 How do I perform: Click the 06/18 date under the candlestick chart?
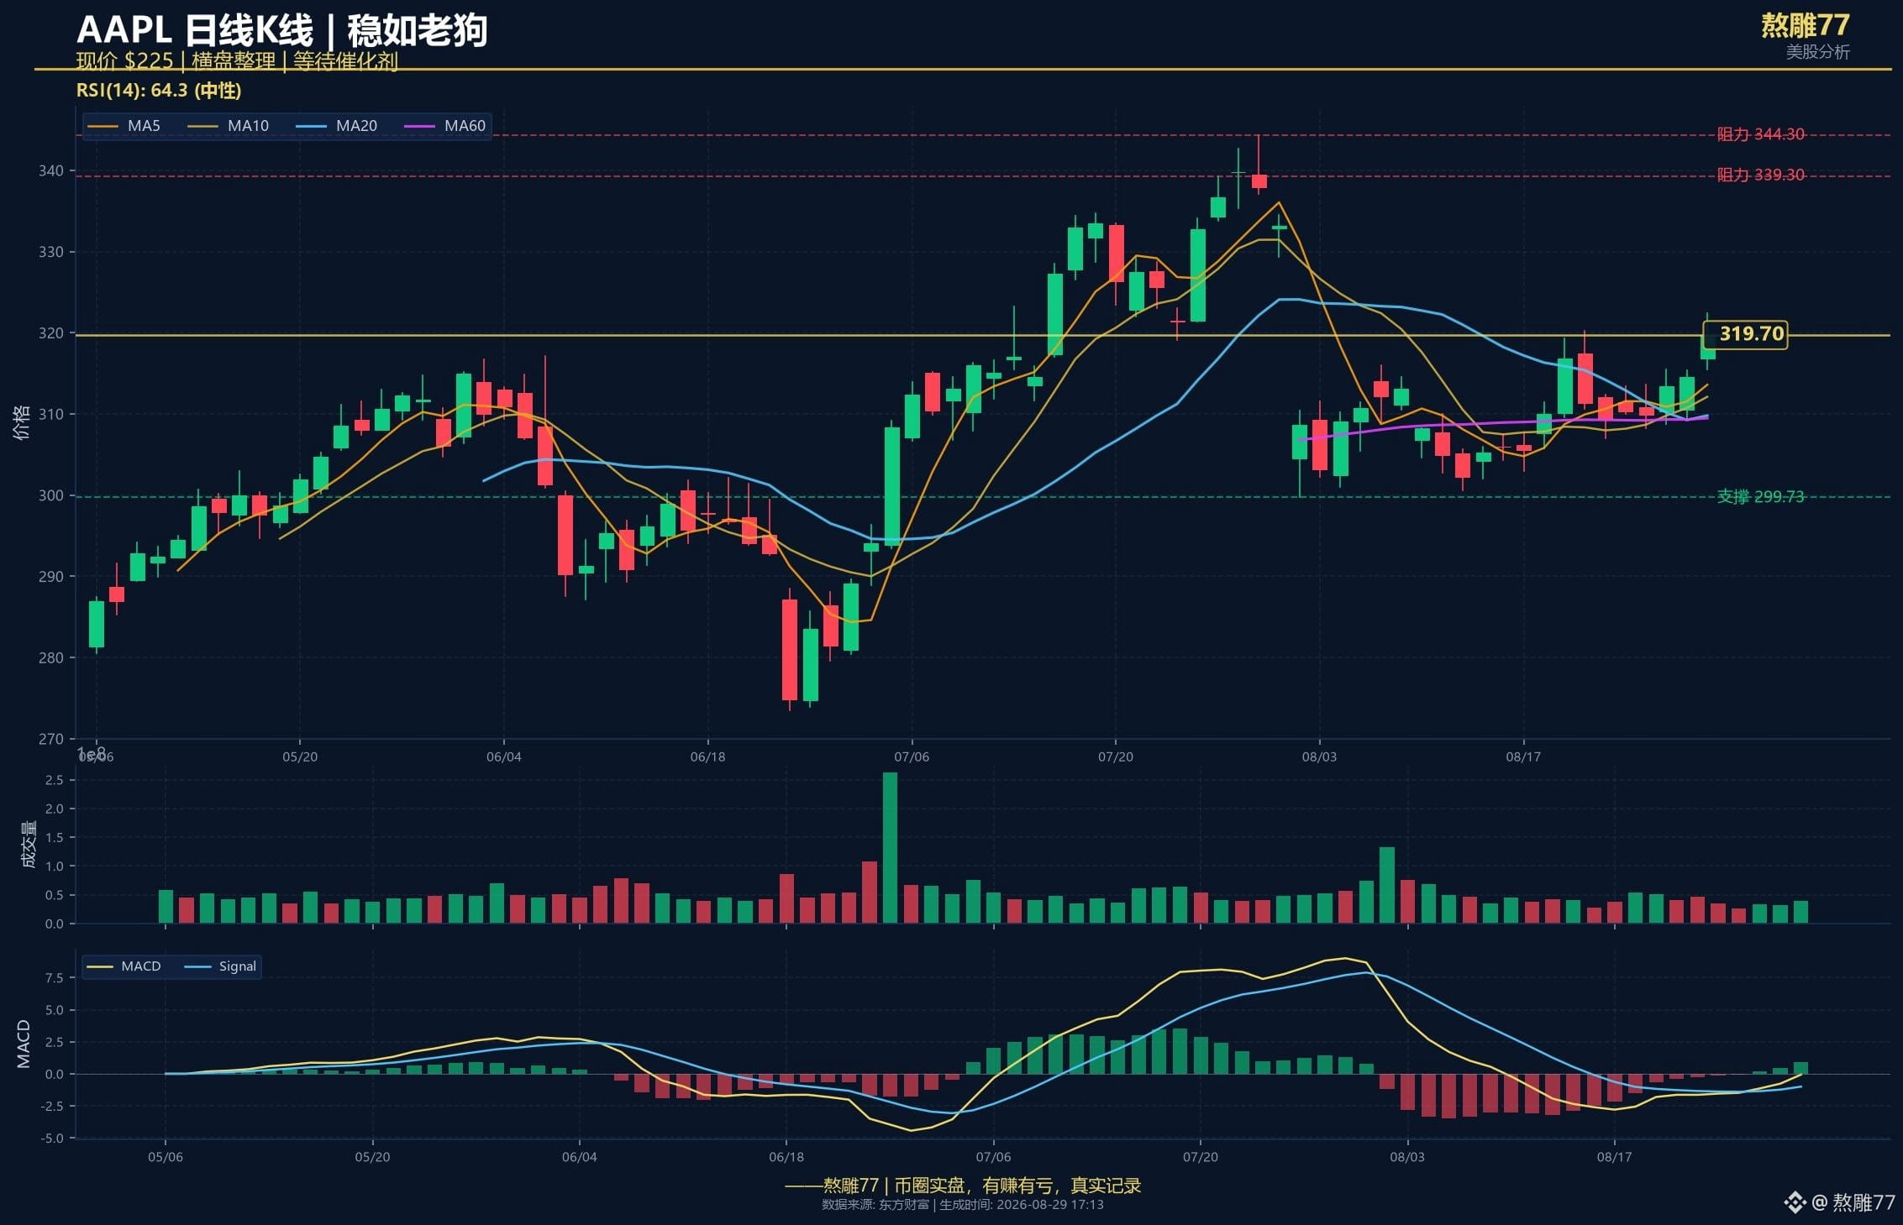(x=708, y=757)
